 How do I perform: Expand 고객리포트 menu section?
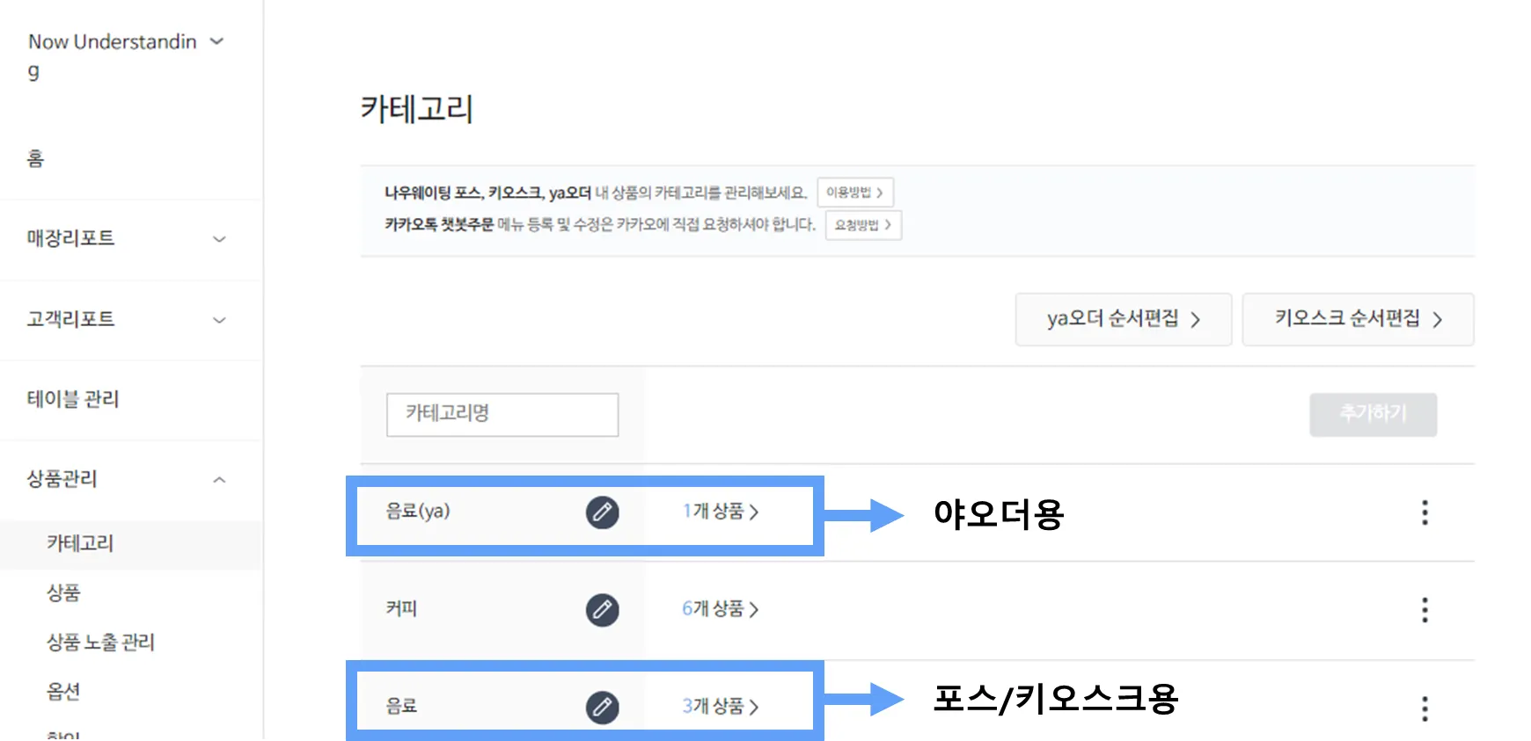click(x=219, y=320)
